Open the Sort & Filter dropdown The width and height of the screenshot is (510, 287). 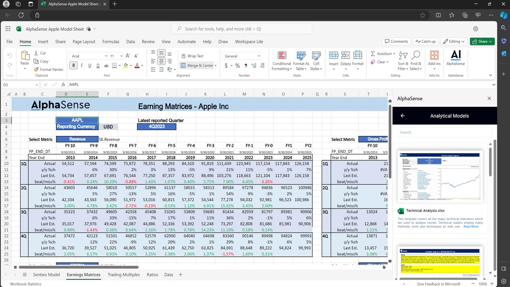point(403,61)
